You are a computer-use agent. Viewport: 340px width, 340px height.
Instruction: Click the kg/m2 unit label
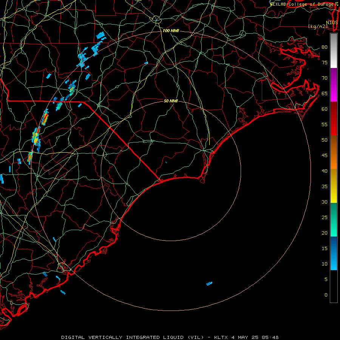(x=318, y=26)
